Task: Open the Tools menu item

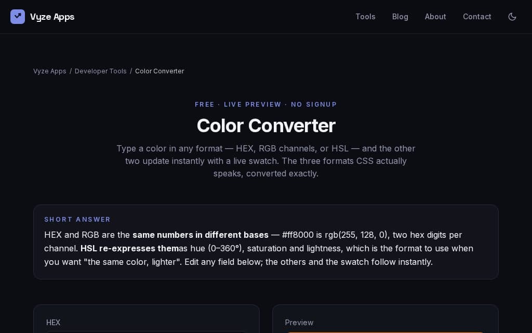Action: pos(365,17)
